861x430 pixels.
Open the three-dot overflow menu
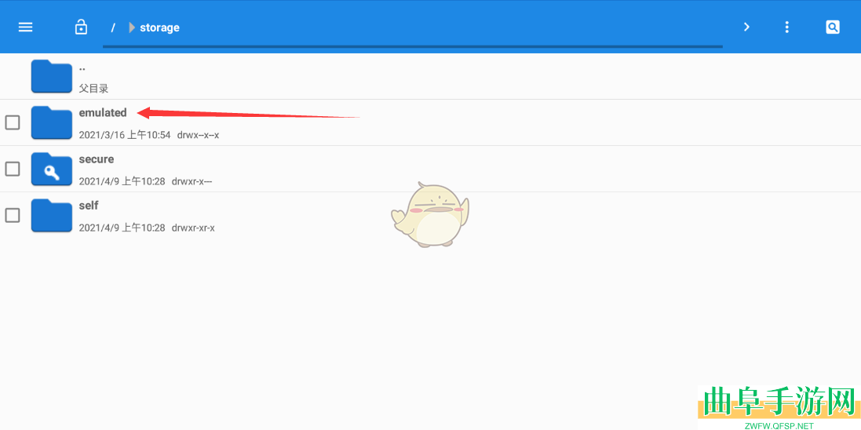click(787, 27)
